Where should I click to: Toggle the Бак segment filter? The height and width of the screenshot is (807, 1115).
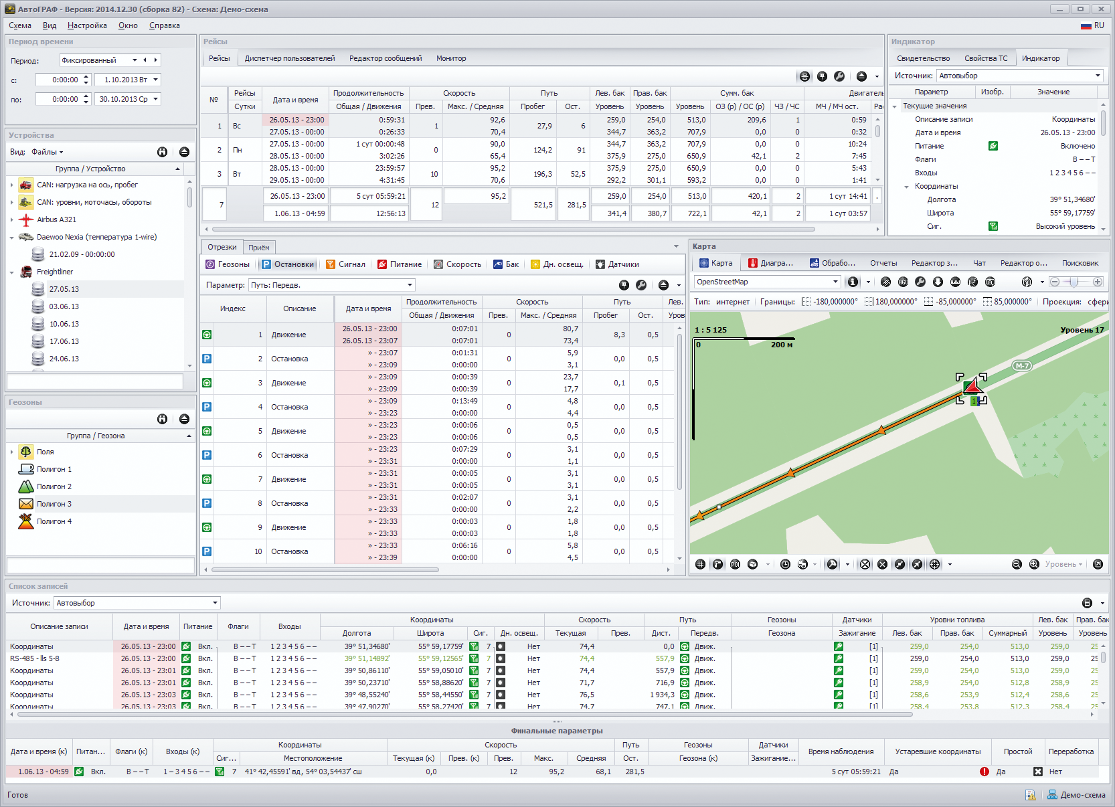pos(506,264)
